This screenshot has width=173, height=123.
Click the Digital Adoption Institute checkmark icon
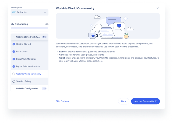(x=14, y=66)
